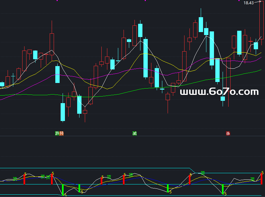Select the rightmost red bar in indicator panel
This screenshot has width=265, height=197.
261,179
